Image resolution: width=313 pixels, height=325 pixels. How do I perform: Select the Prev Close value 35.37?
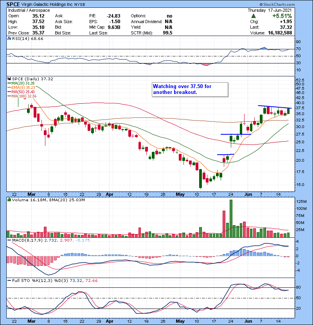pyautogui.click(x=38, y=33)
